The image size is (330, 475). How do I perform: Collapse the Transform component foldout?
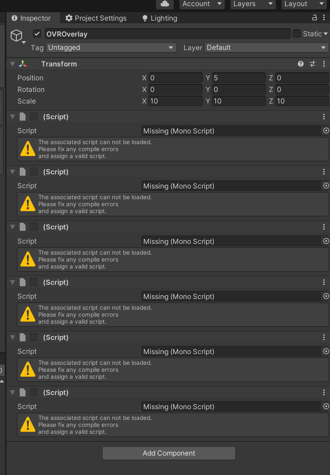coord(12,64)
